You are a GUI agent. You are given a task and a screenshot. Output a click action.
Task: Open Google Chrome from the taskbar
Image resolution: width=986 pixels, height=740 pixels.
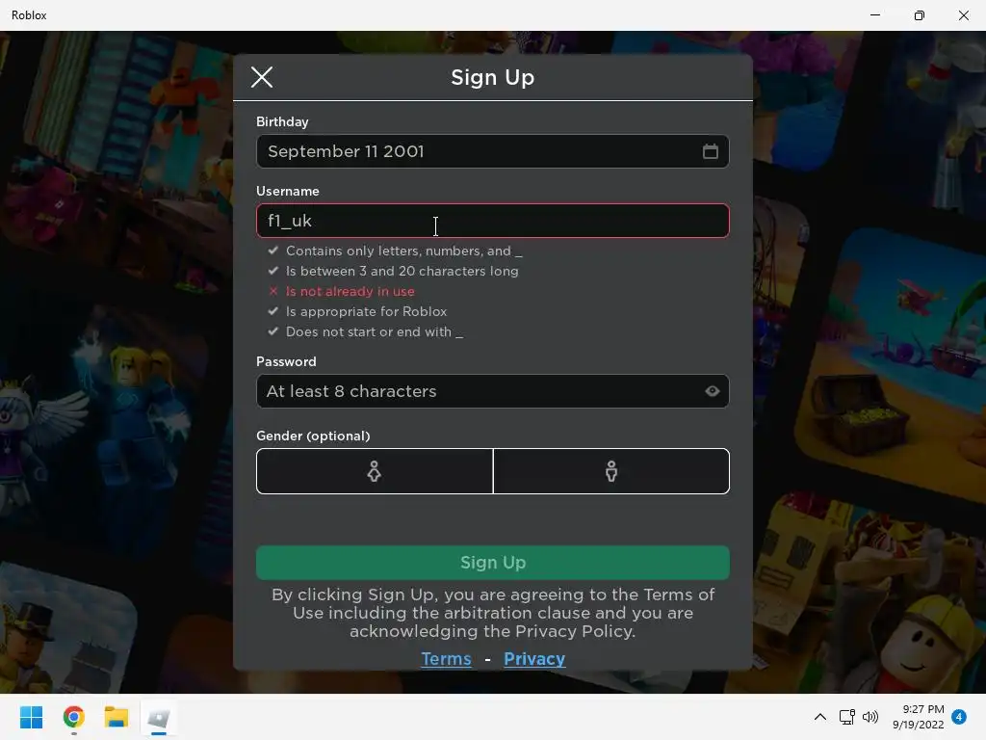click(74, 717)
